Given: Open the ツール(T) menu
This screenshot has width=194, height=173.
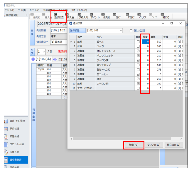Looking at the screenshot, I should 21,10.
